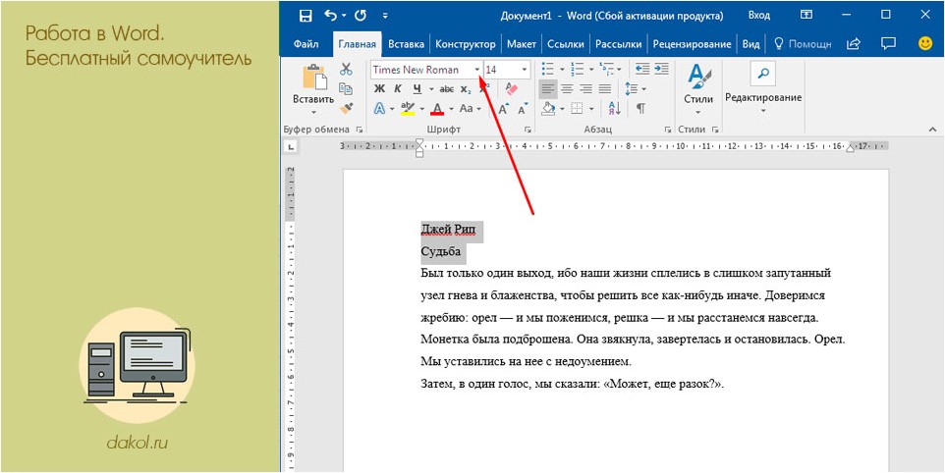
Task: Toggle subscript x₂ formatting
Action: pos(466,89)
